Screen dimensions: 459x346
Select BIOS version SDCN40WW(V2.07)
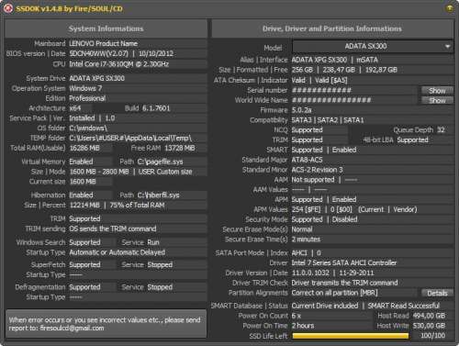point(98,53)
